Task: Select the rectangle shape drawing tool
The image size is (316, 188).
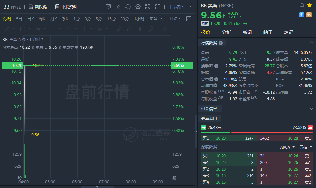Action: 22,29
